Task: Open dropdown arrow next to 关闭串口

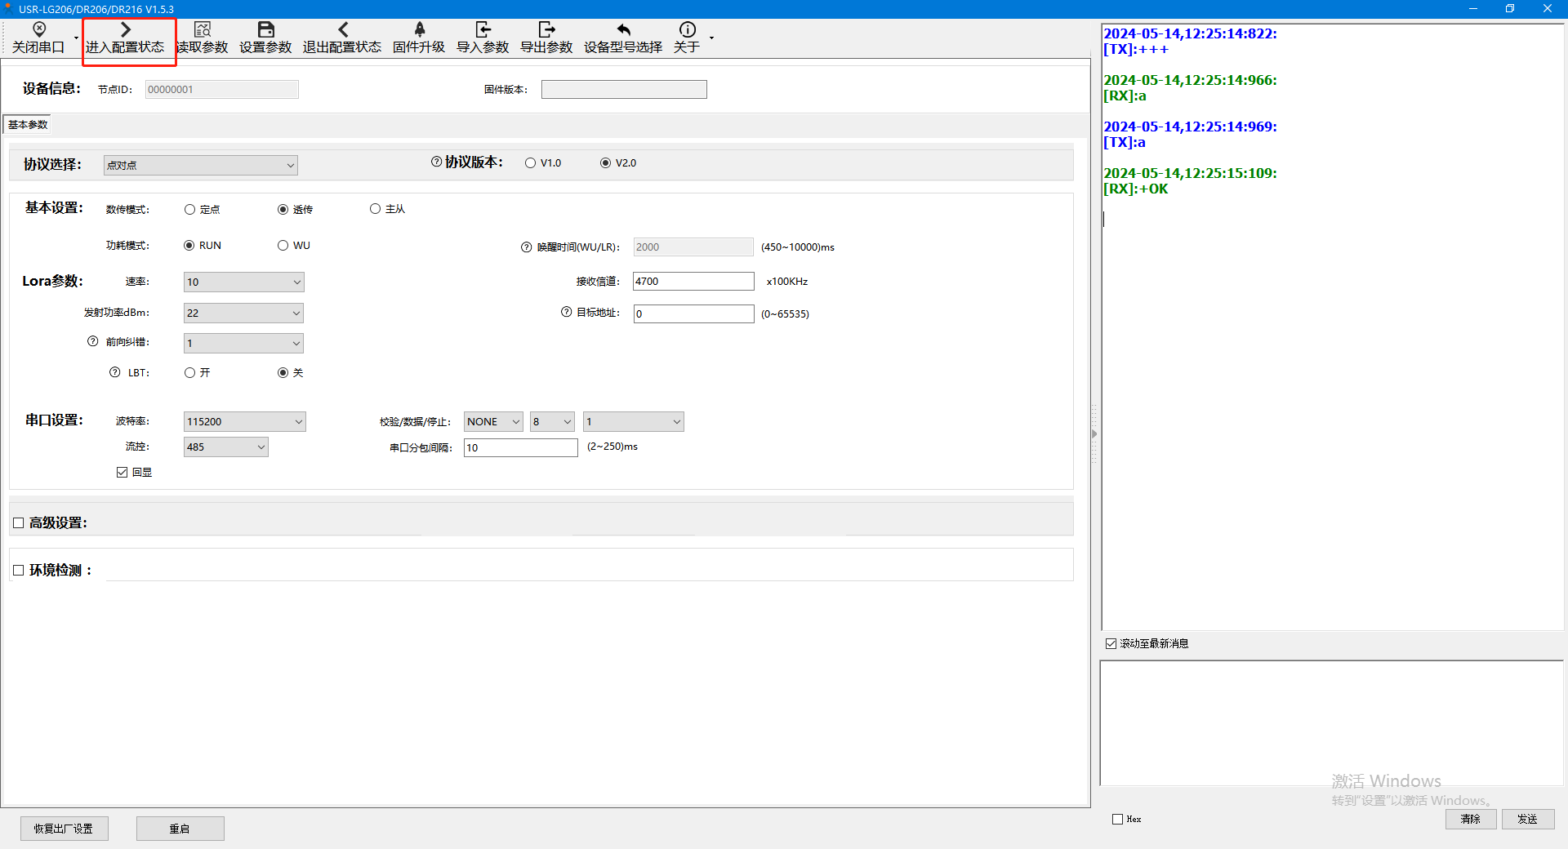Action: [76, 38]
